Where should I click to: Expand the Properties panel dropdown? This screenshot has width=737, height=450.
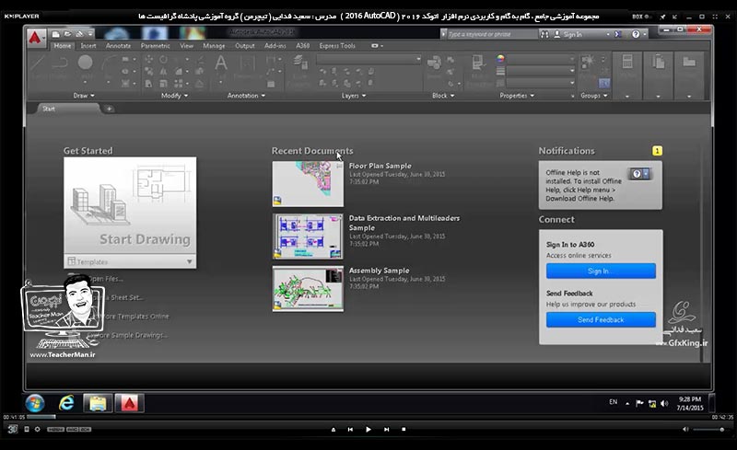pos(517,96)
